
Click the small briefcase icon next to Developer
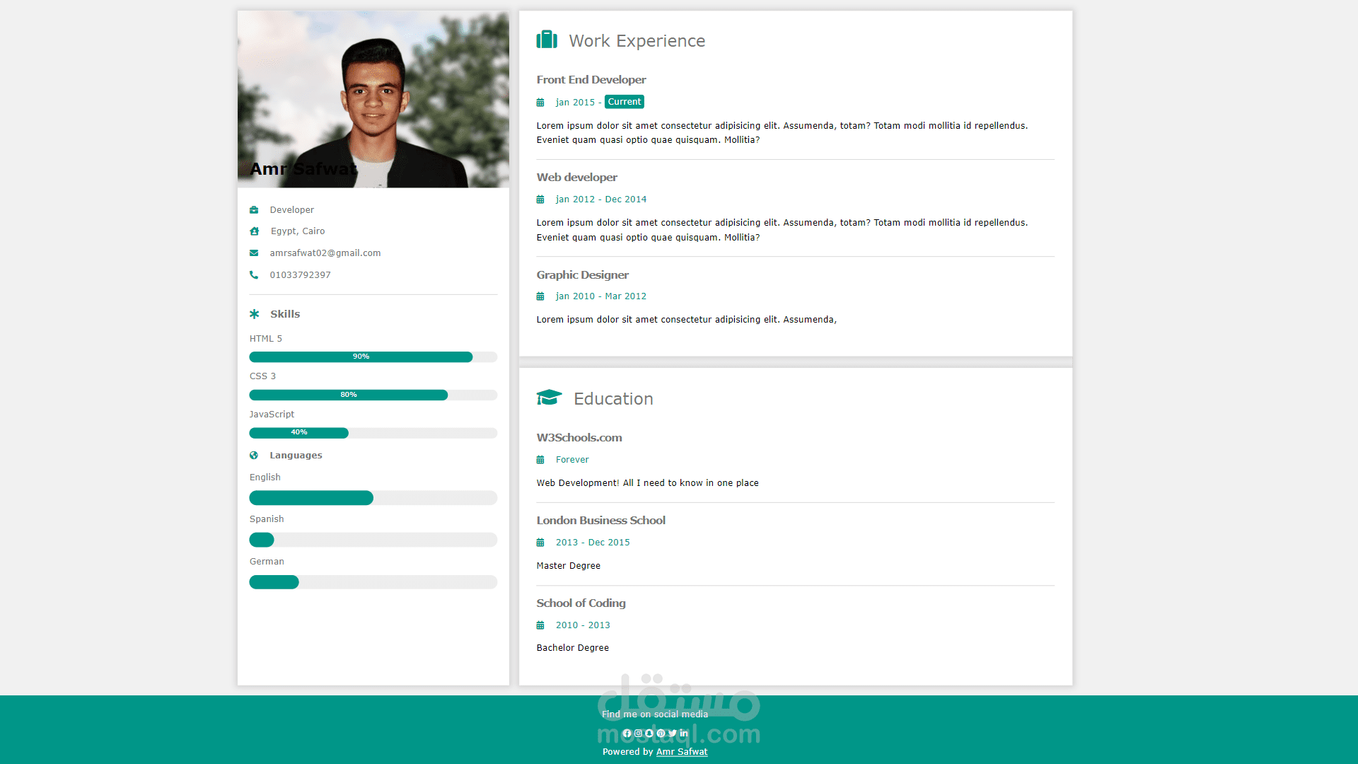tap(254, 210)
